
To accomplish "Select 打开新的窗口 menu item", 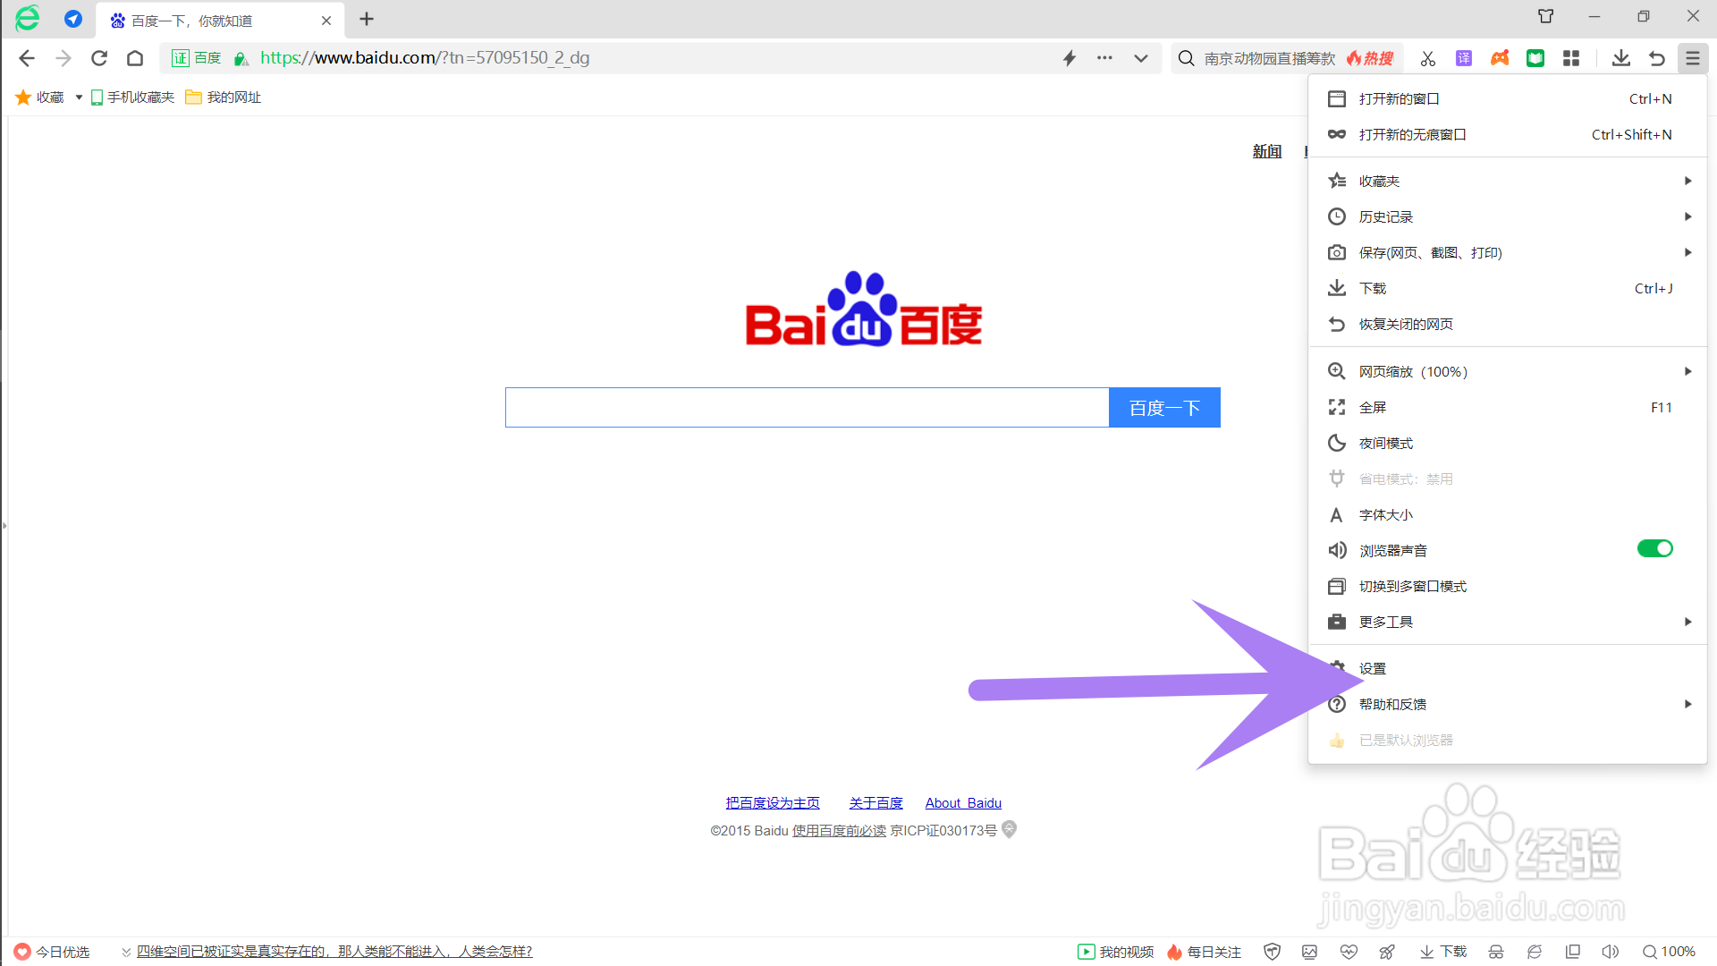I will [x=1508, y=98].
